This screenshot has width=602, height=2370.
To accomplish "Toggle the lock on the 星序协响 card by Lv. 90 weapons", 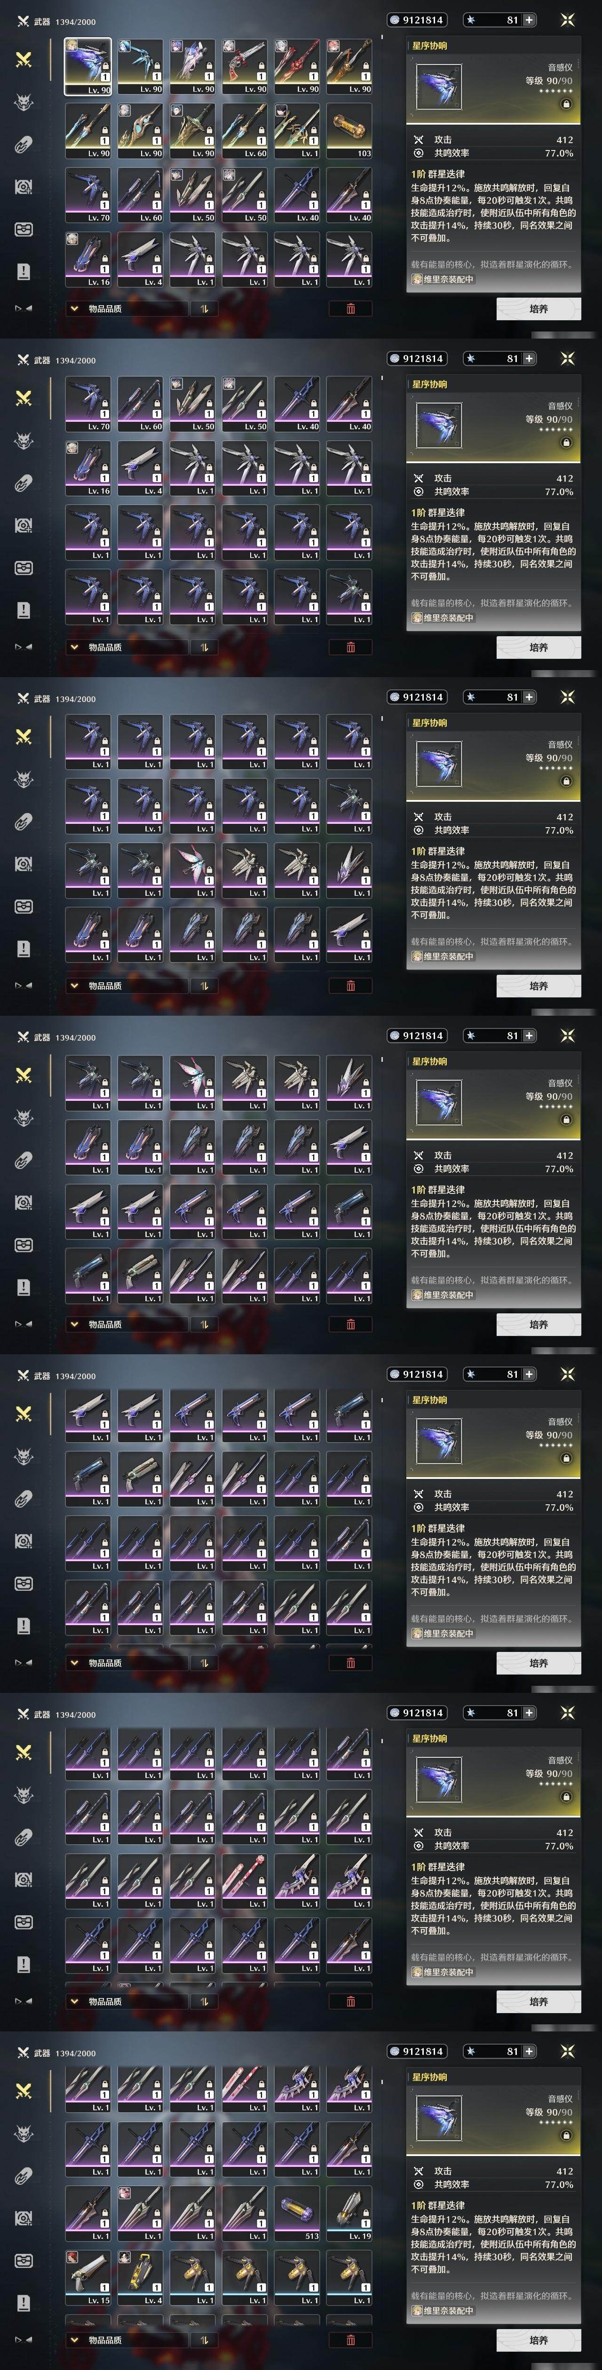I will (x=566, y=104).
